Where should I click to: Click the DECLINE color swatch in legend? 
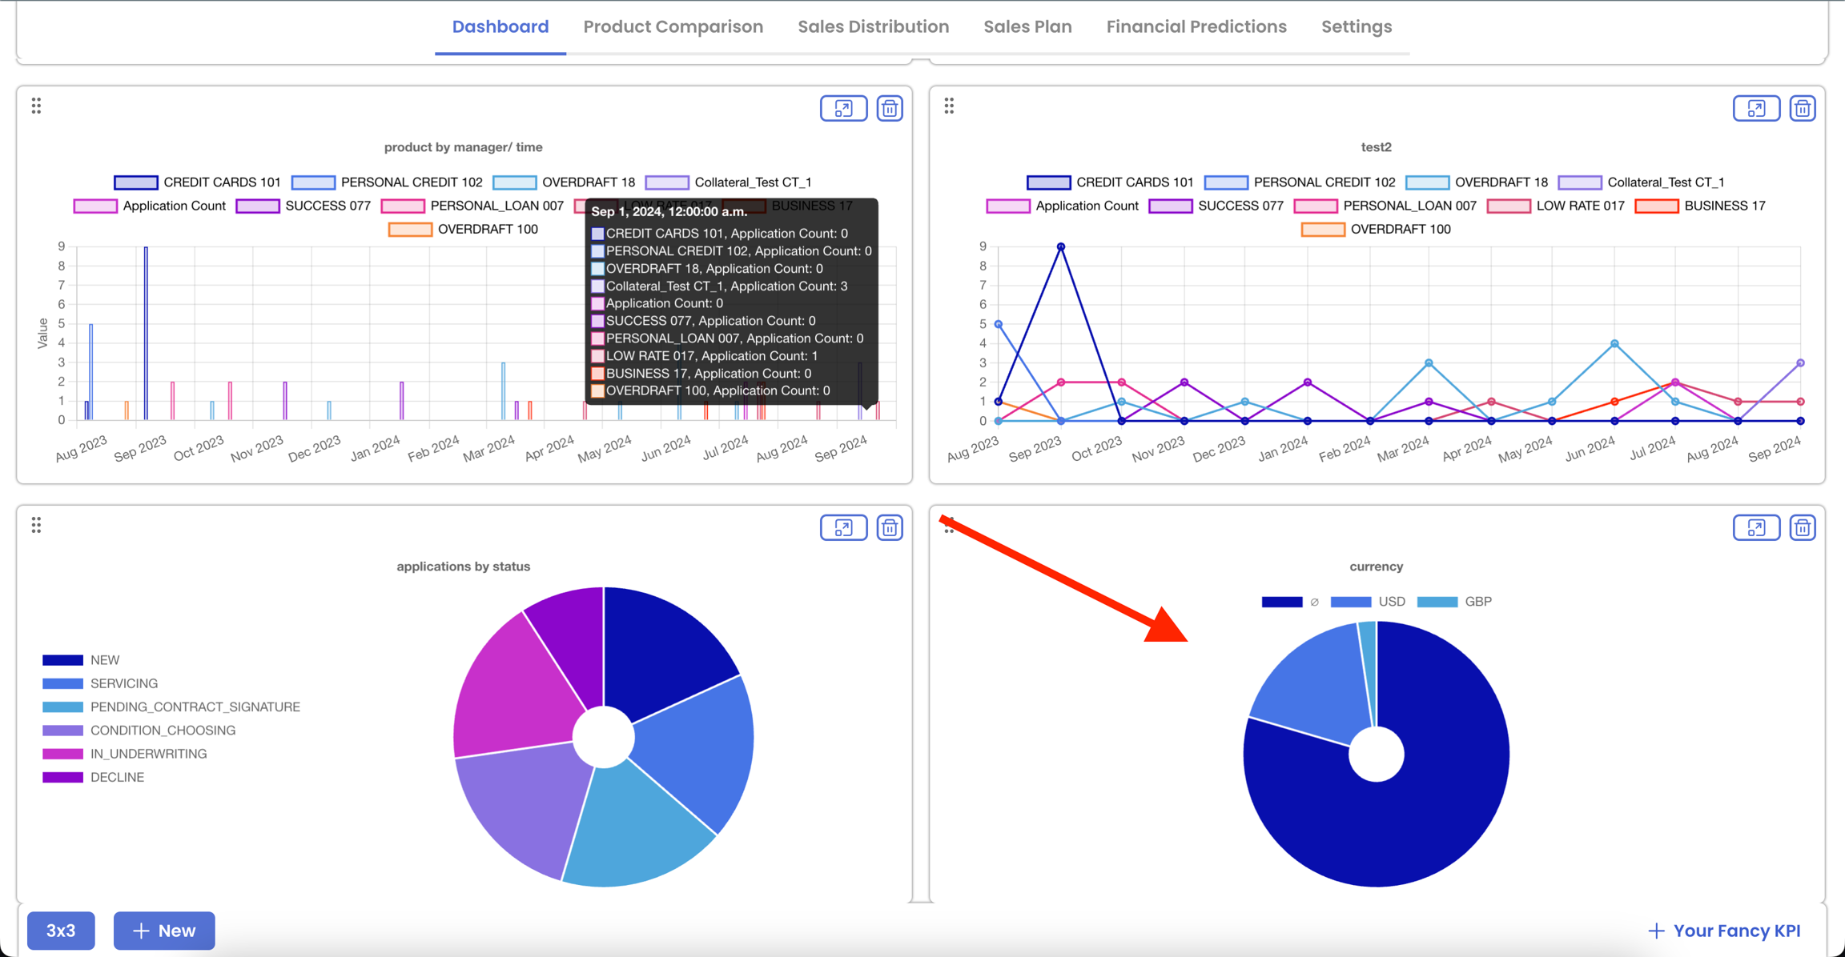coord(62,777)
